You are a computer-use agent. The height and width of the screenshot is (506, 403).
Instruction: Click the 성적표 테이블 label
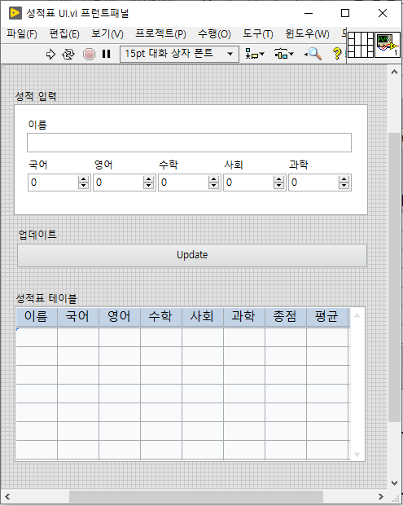(46, 298)
